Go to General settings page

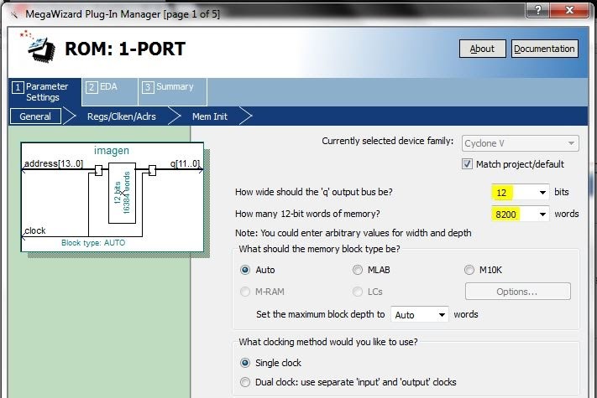tap(35, 116)
